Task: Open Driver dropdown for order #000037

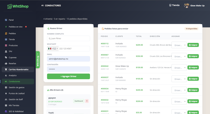Action: 179,79
